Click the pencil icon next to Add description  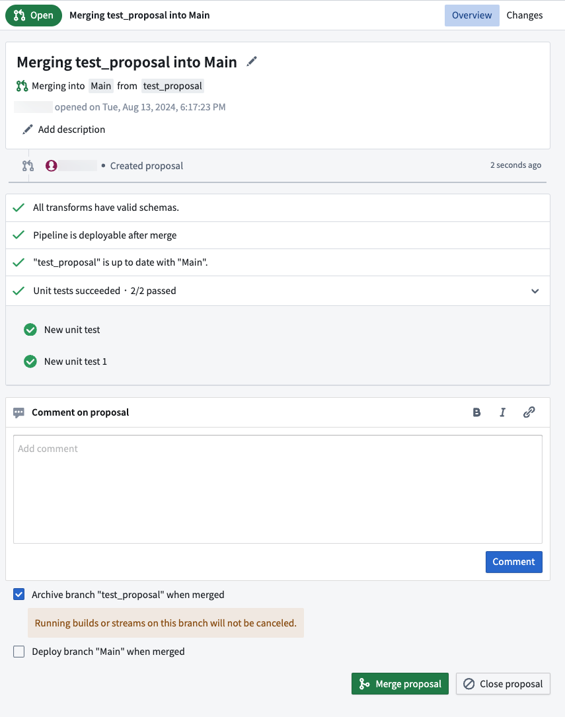28,130
